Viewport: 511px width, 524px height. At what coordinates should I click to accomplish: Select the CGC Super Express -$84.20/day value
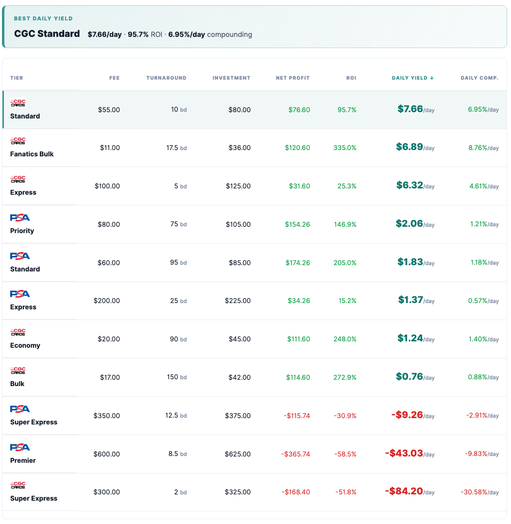click(410, 491)
